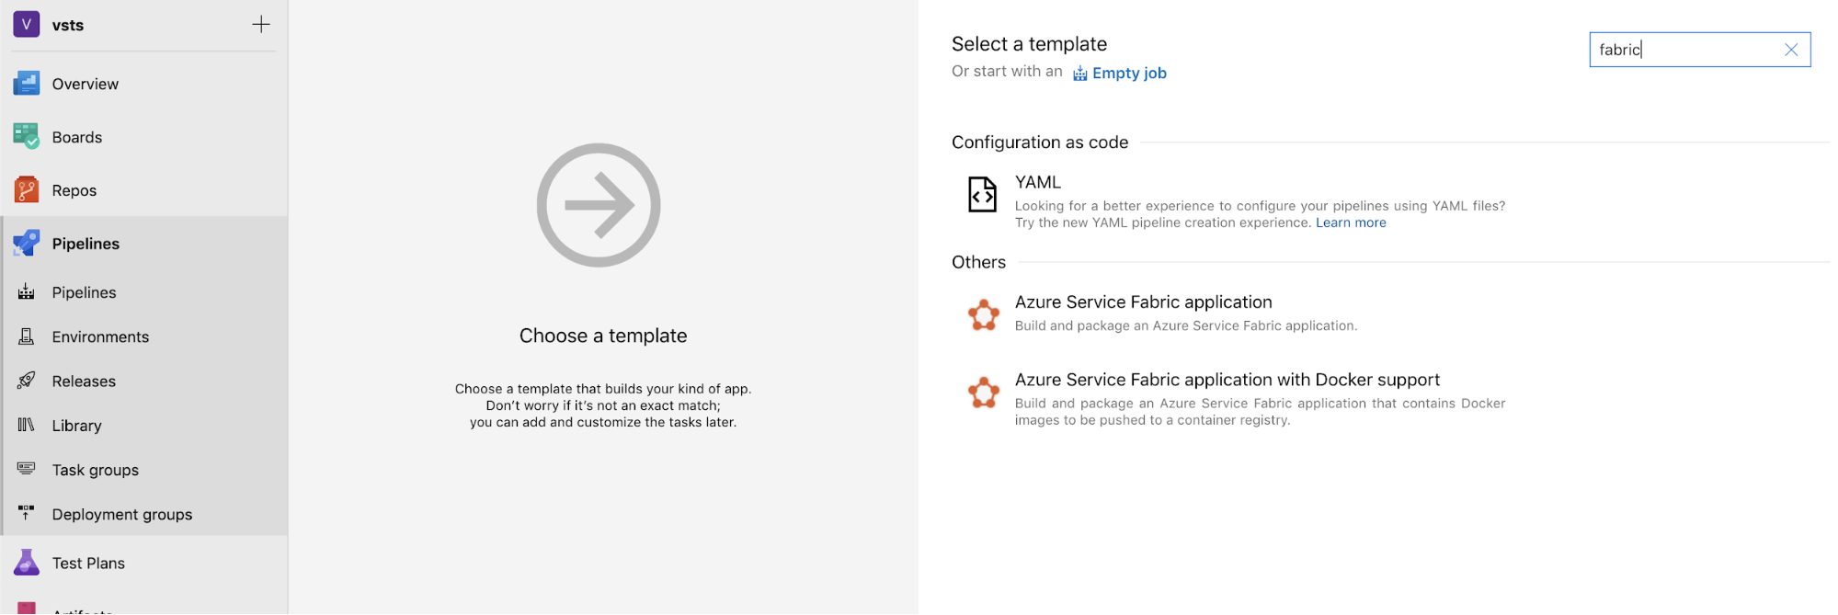1838x615 pixels.
Task: Open Library books icon
Action: [26, 425]
